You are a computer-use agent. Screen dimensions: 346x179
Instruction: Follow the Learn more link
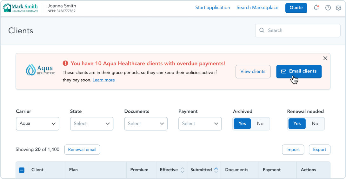point(104,80)
